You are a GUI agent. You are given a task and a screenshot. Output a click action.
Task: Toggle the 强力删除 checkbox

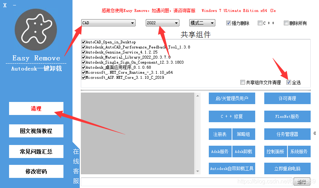[228, 23]
